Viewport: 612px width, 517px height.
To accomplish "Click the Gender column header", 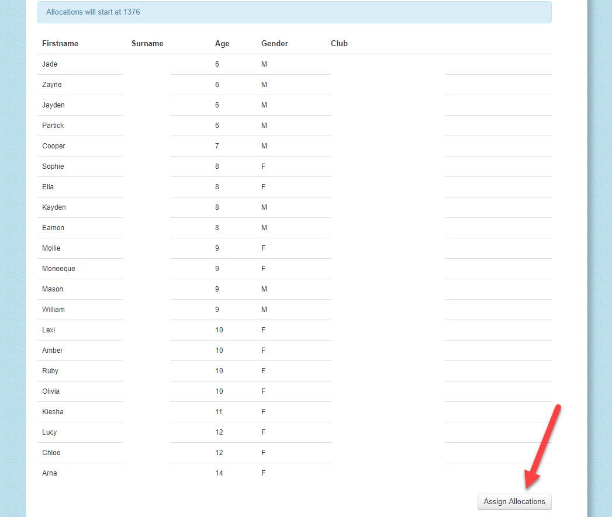I will click(x=274, y=43).
